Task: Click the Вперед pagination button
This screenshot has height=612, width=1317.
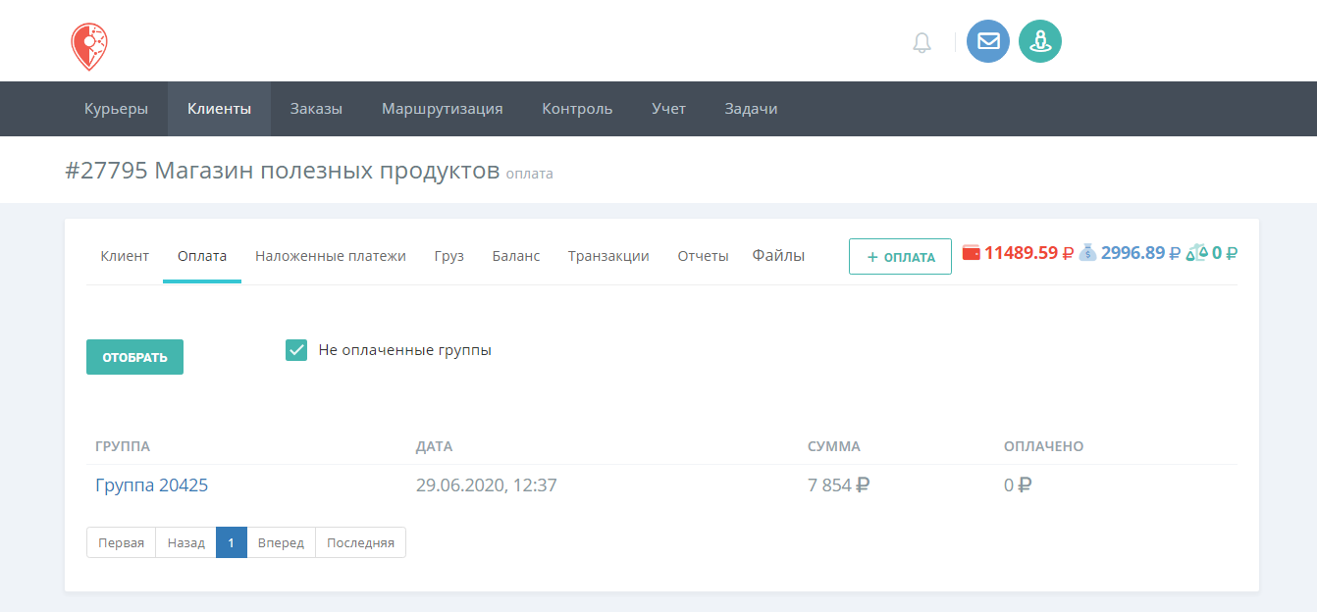Action: pos(281,542)
